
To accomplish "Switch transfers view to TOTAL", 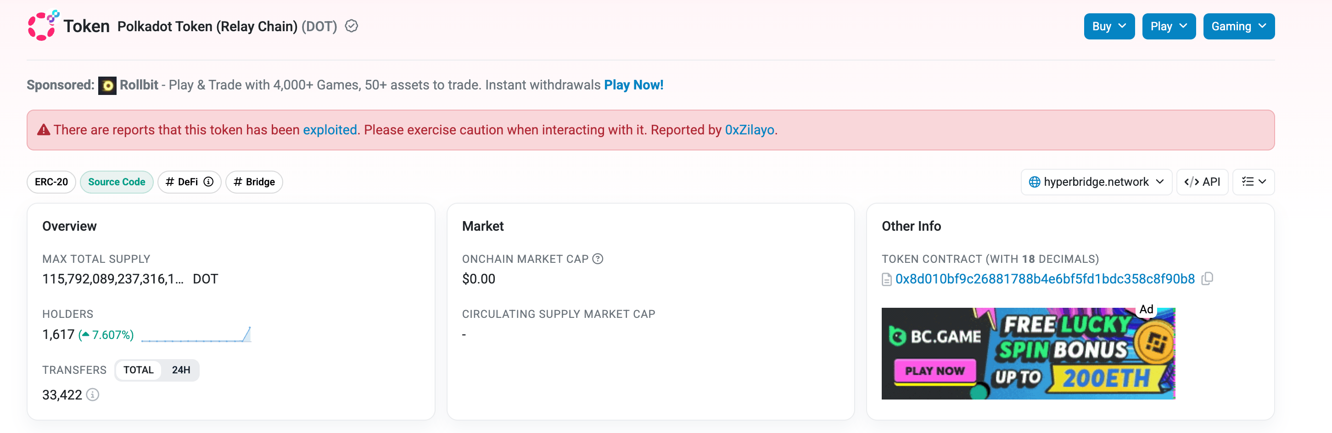I will (x=139, y=370).
